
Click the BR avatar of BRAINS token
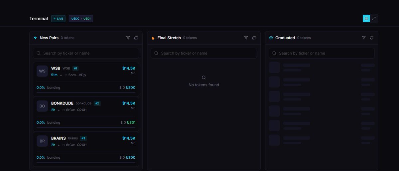(42, 141)
